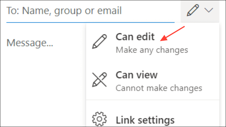Click the Make any changes description text
Viewport: 226px width, 127px height.
(152, 50)
